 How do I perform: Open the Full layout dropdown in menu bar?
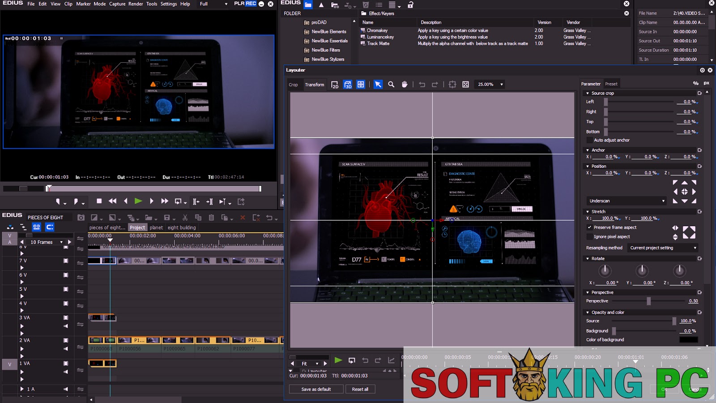[x=213, y=4]
